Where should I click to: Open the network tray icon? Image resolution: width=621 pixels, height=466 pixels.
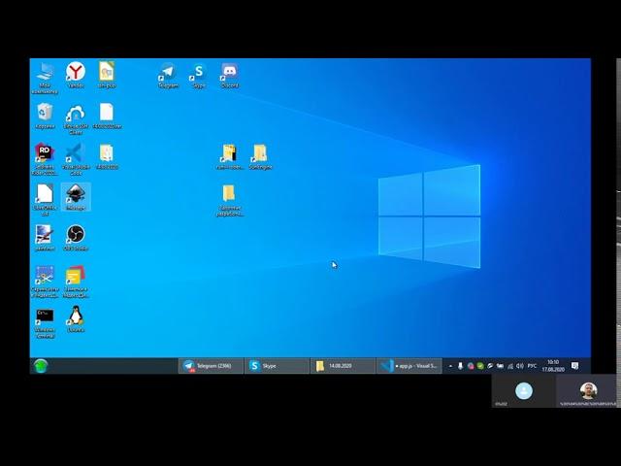tap(510, 366)
